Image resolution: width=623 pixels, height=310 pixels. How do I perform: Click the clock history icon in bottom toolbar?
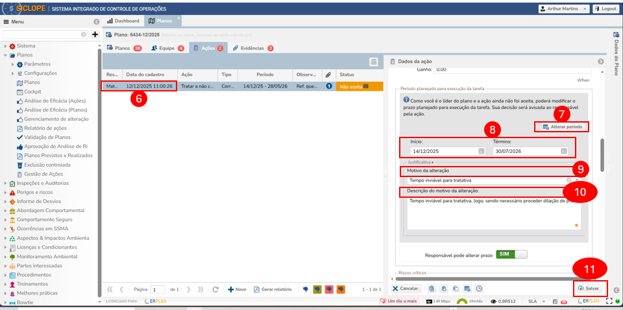pyautogui.click(x=479, y=288)
